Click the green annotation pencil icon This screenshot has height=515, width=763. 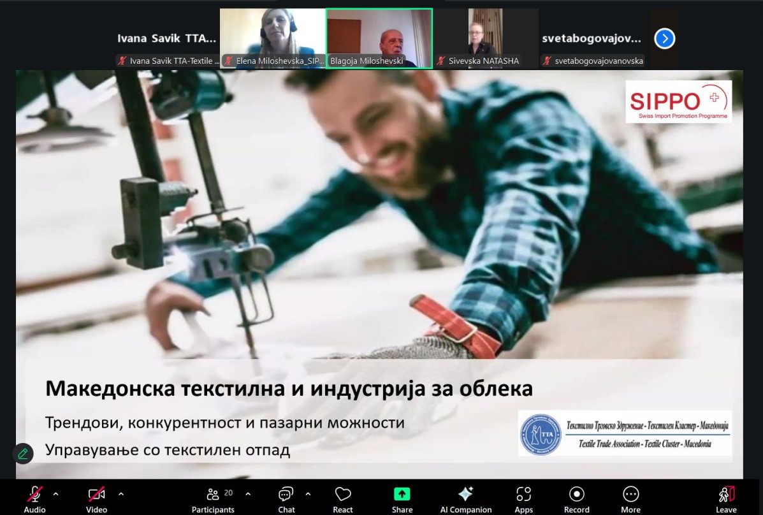(23, 454)
